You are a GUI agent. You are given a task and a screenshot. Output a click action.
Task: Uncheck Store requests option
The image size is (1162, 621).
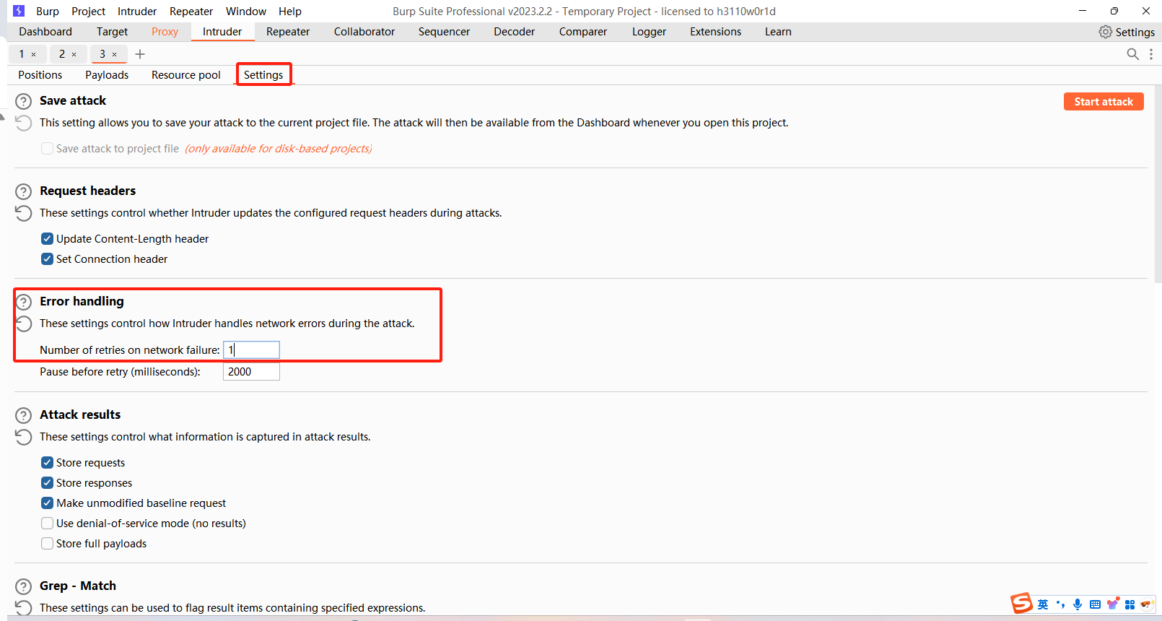pyautogui.click(x=48, y=463)
